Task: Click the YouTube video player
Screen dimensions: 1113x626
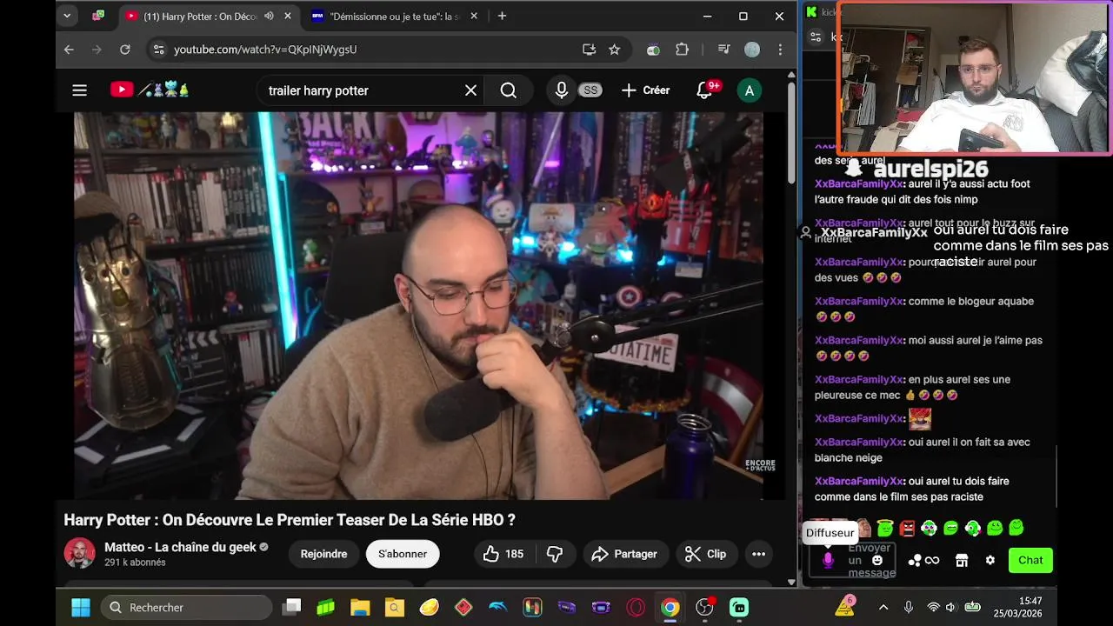Action: [x=417, y=306]
